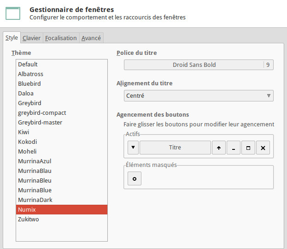Click the shade (up arrow) button icon
287x249 pixels.
[x=218, y=148]
